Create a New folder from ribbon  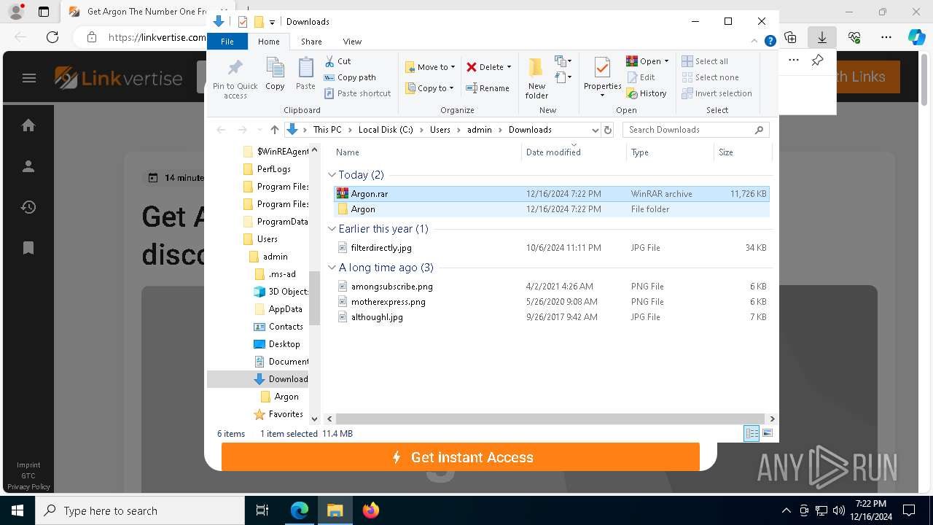[x=536, y=78]
